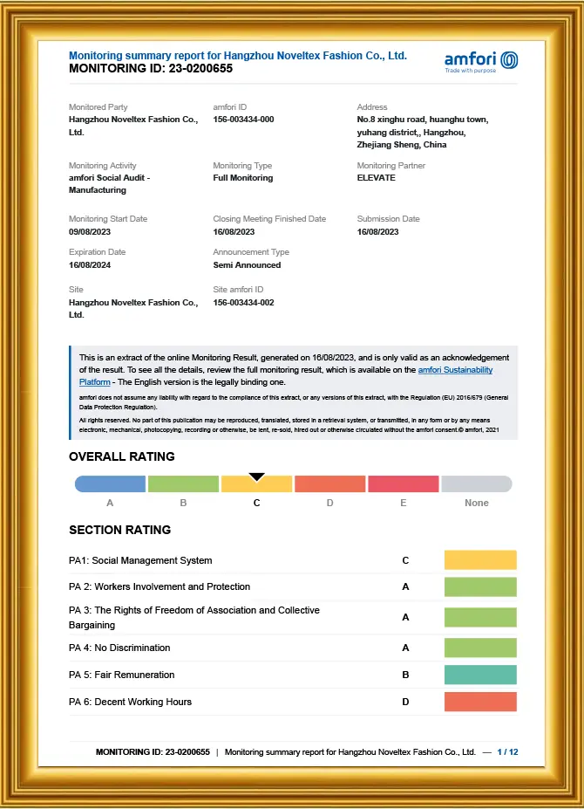Click the yellow C overall rating segment
584x809 pixels.
[256, 484]
